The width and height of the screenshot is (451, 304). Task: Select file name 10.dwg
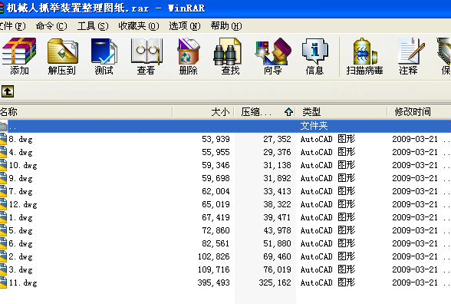point(23,166)
